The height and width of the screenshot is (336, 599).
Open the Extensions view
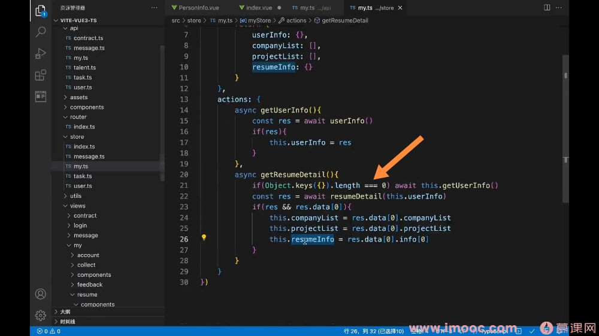41,75
